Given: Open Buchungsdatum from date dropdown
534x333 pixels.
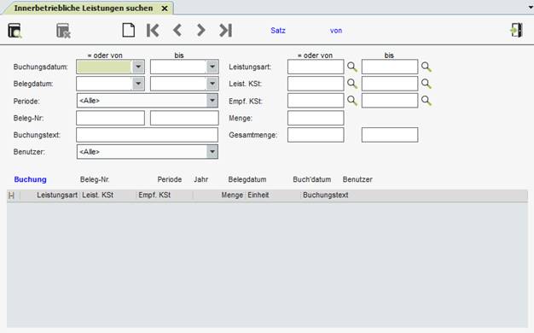Looking at the screenshot, I should [x=138, y=67].
